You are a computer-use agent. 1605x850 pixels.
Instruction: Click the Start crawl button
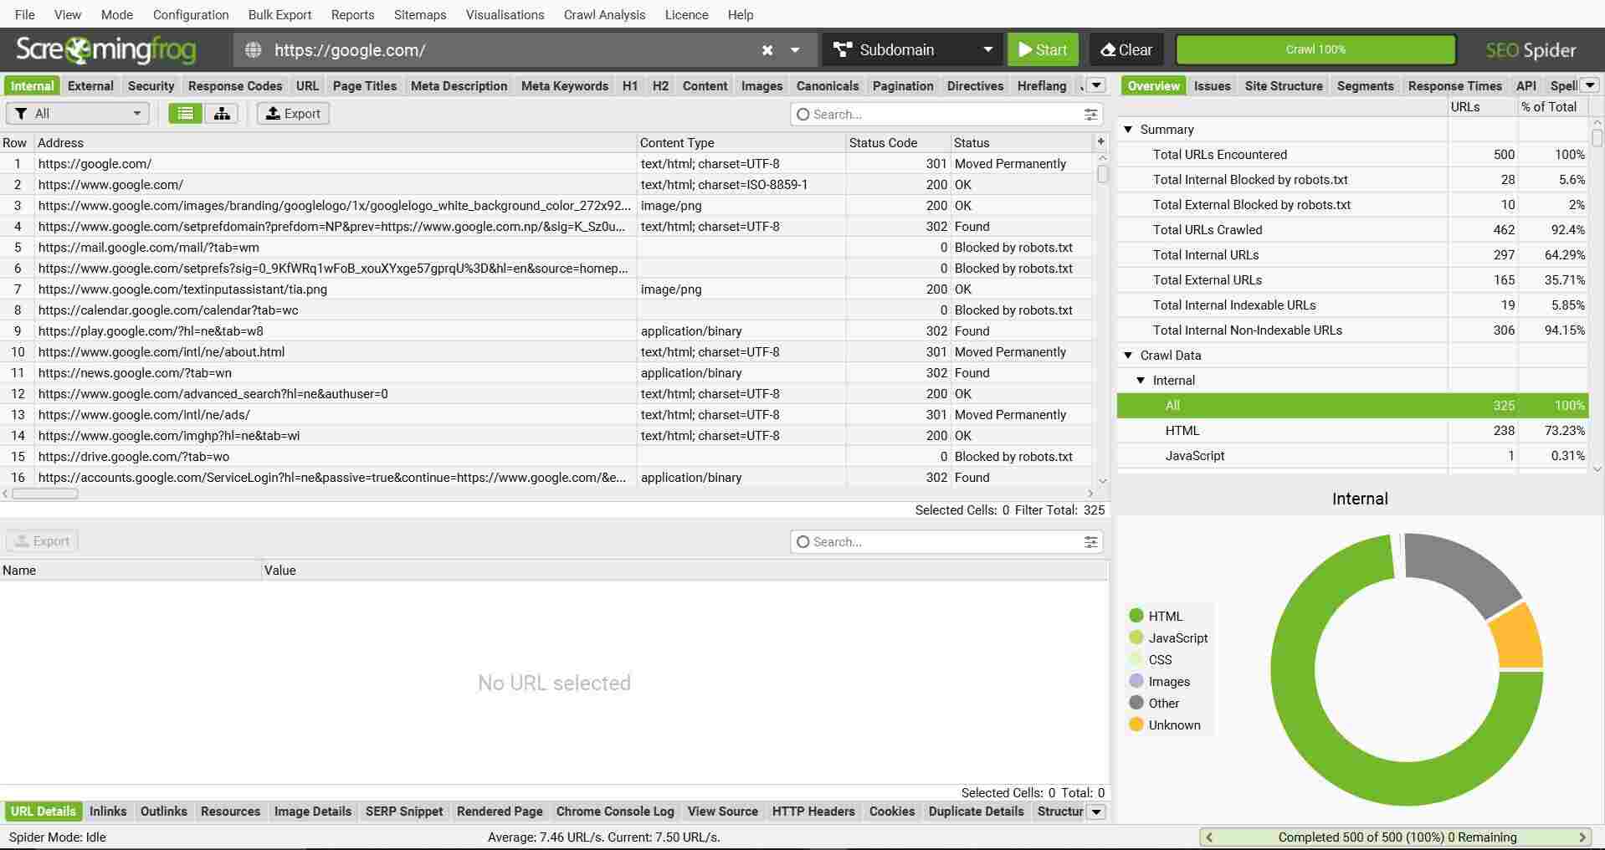1043,50
